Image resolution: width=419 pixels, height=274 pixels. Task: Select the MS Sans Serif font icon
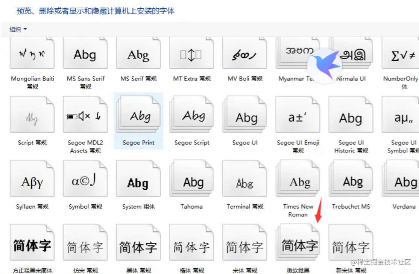[85, 53]
